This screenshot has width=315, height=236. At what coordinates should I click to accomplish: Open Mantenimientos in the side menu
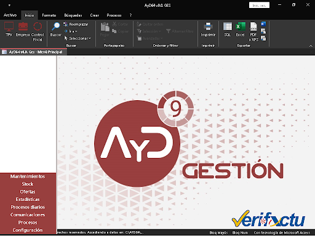28,176
